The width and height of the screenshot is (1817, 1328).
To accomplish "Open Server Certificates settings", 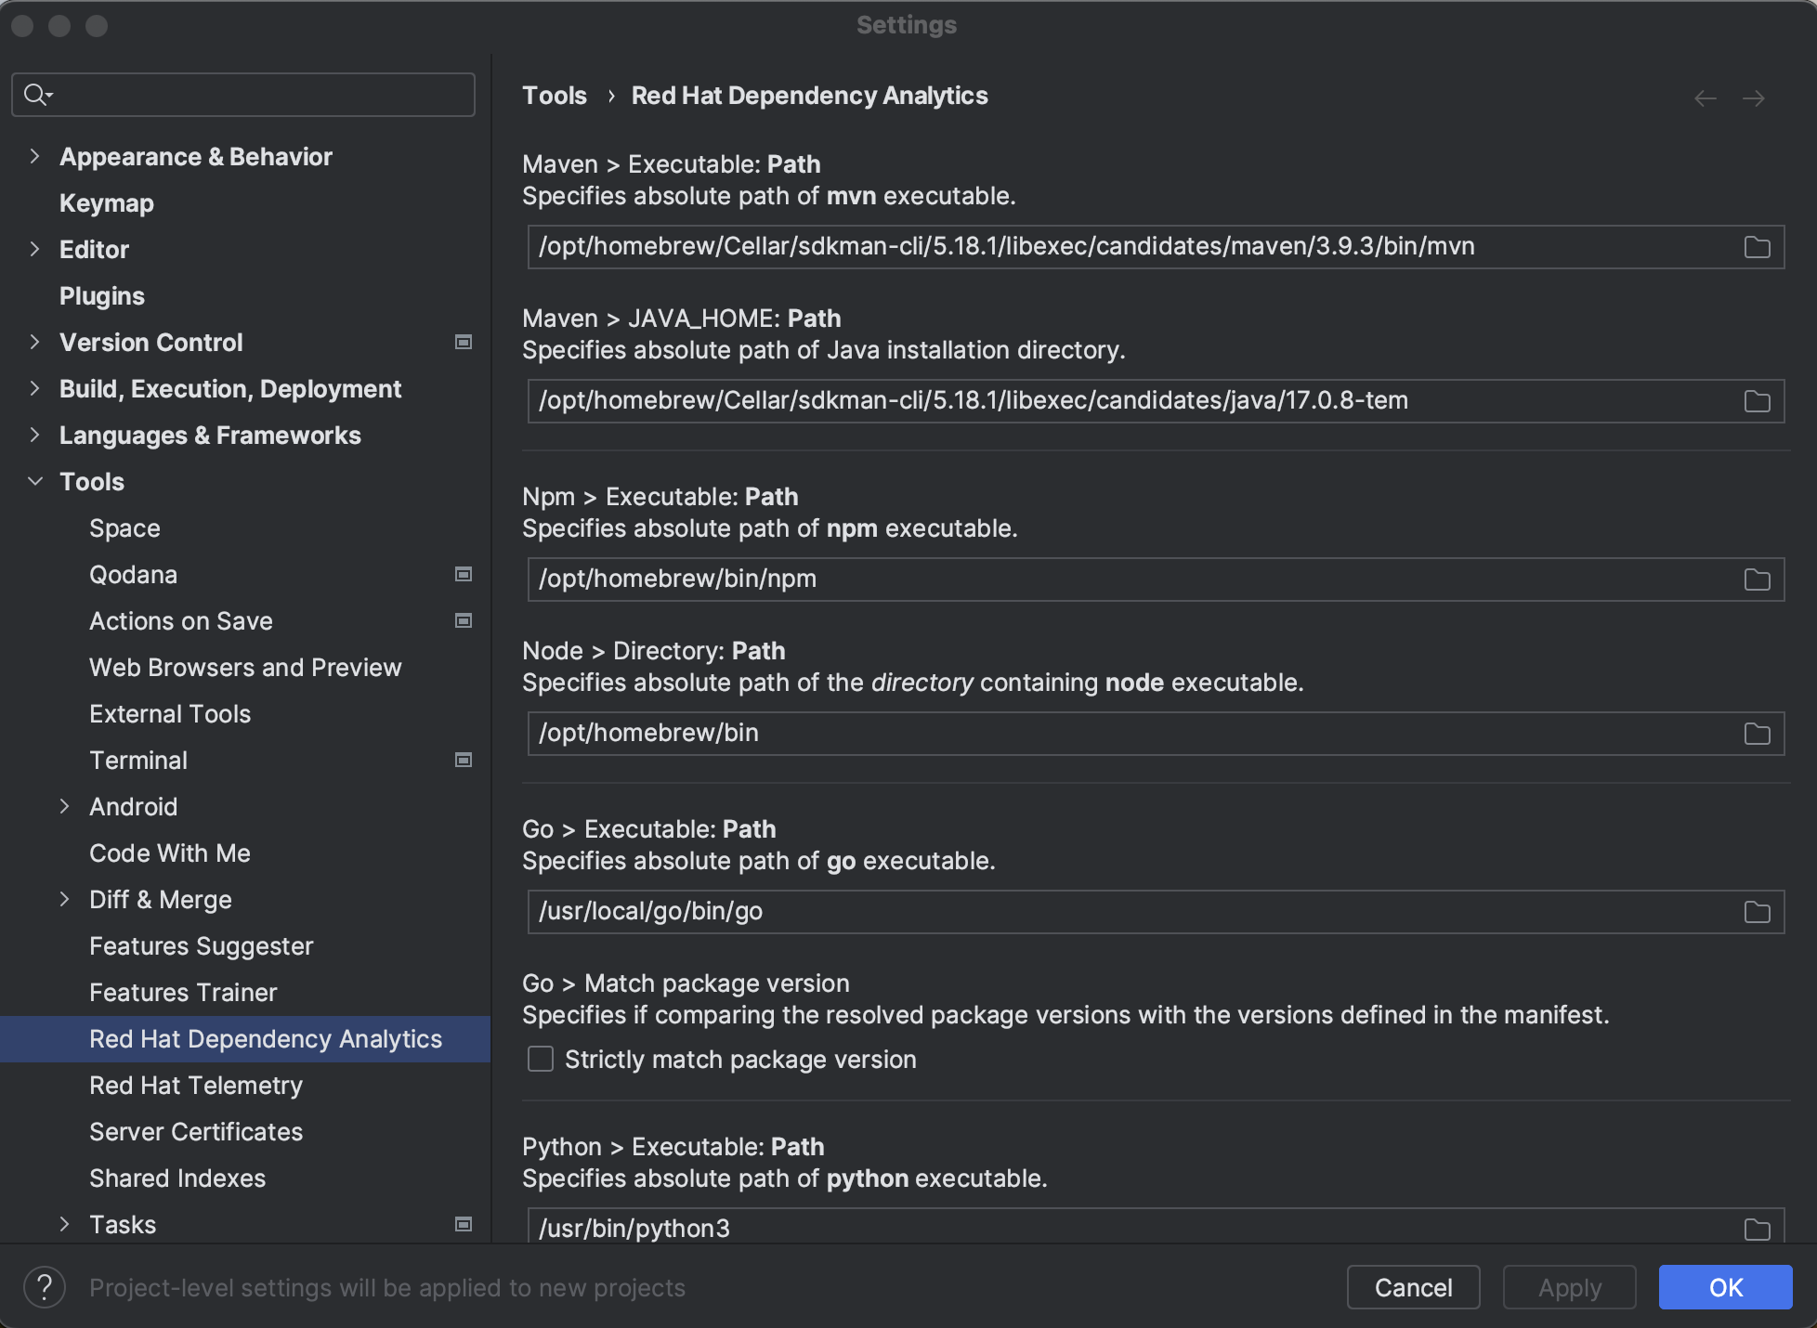I will coord(196,1131).
